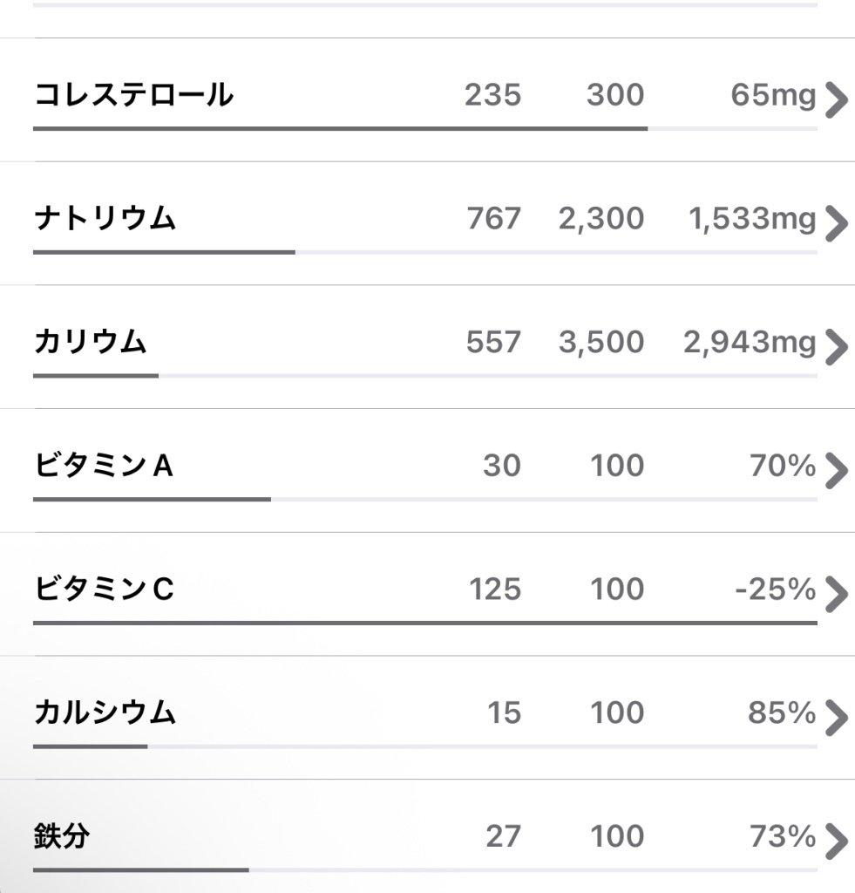The width and height of the screenshot is (855, 893).
Task: Open the カルシウム detail chevron
Action: pyautogui.click(x=836, y=719)
